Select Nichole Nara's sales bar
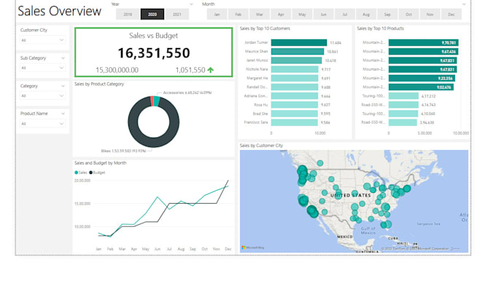Screen dimensions: 496x286 point(295,69)
